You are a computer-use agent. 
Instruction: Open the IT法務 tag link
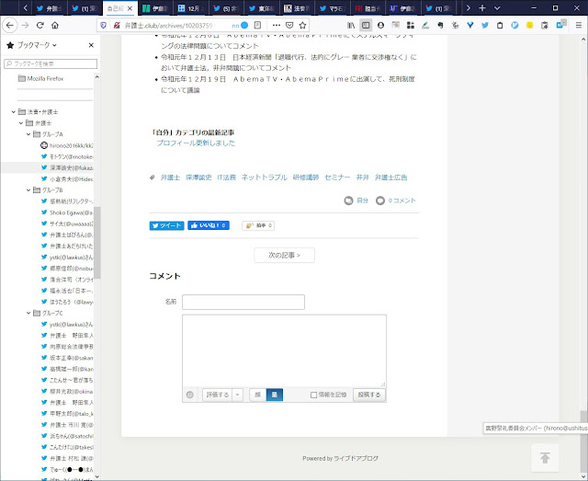coord(227,178)
